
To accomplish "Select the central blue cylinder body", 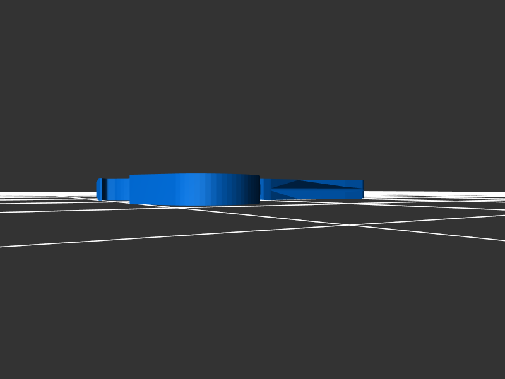I will coord(194,190).
